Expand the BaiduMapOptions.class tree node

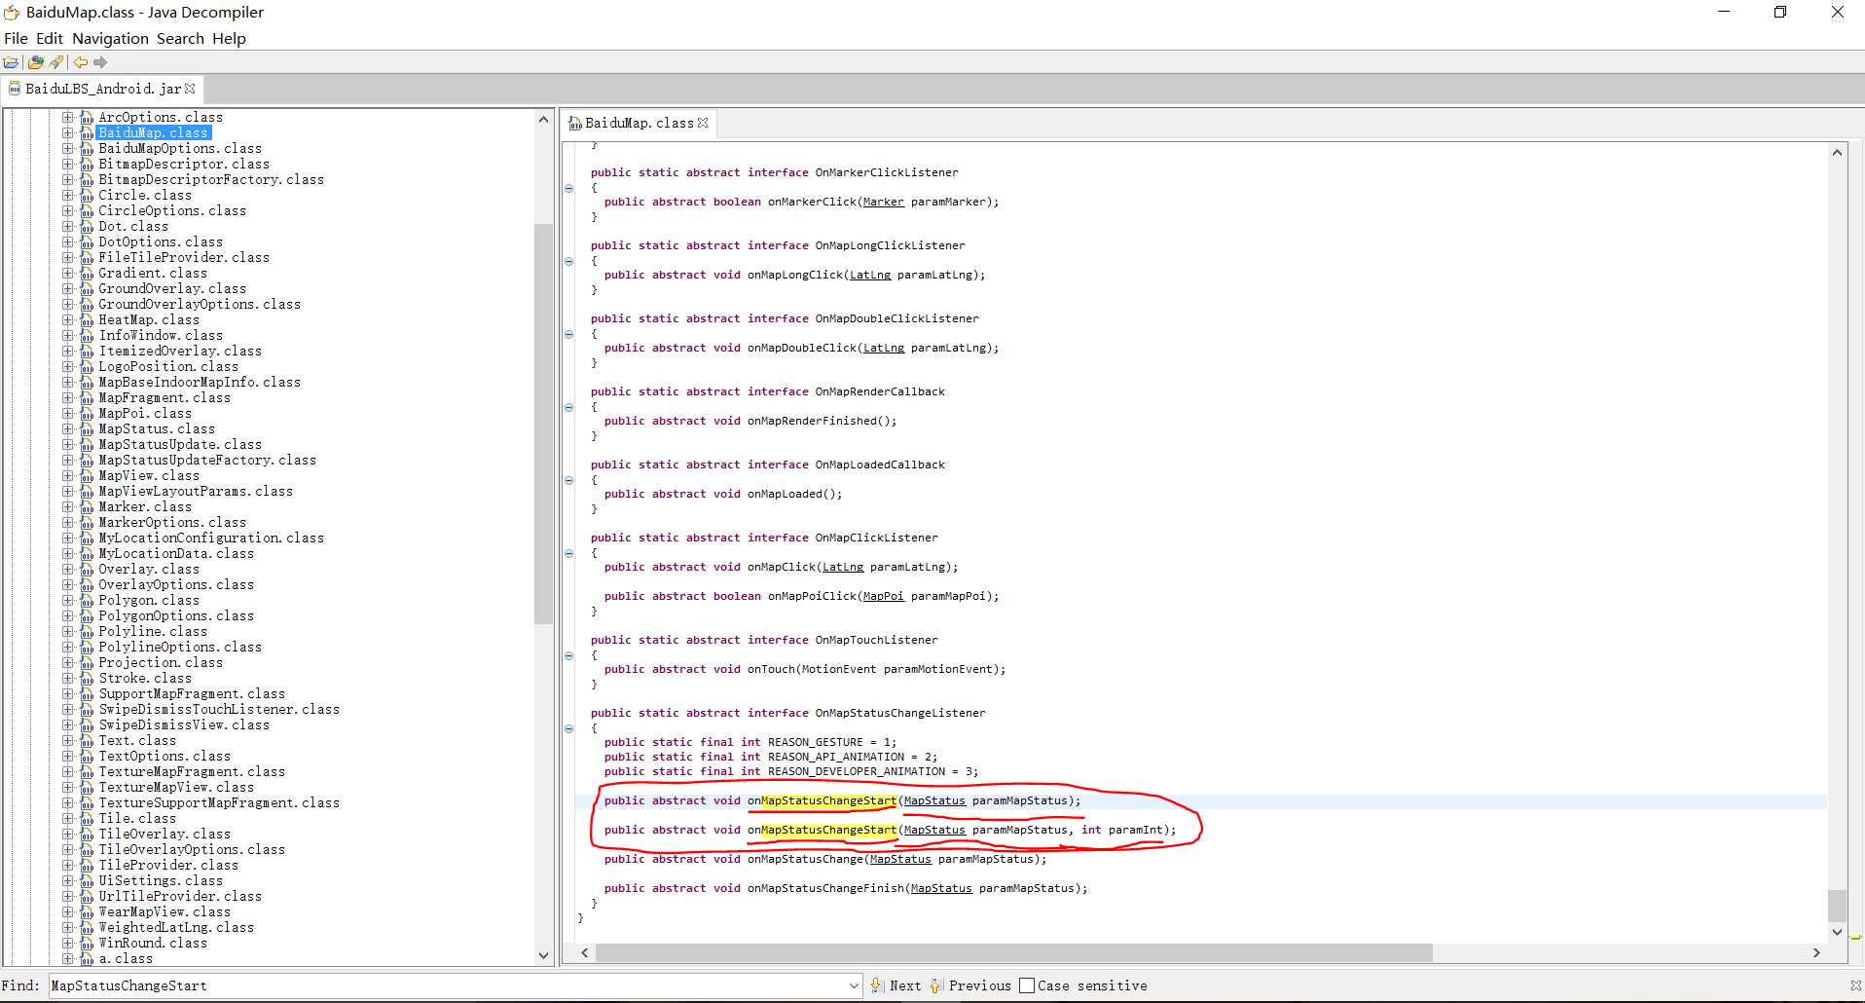[68, 149]
